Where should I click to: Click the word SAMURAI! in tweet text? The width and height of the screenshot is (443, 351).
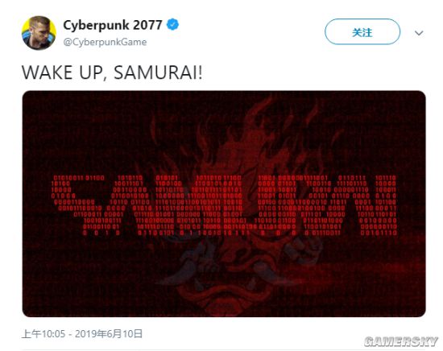pos(158,72)
